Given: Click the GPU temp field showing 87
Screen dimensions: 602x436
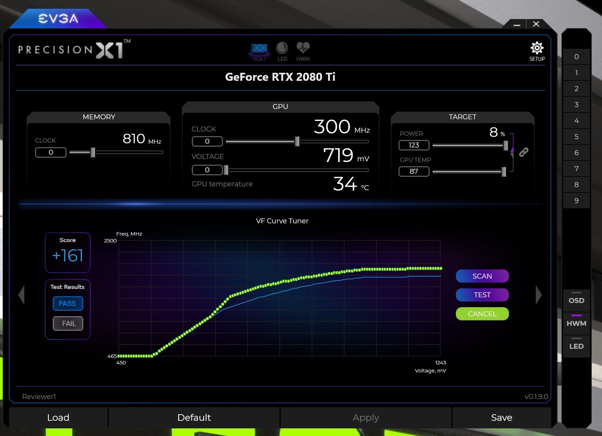Looking at the screenshot, I should [x=414, y=172].
